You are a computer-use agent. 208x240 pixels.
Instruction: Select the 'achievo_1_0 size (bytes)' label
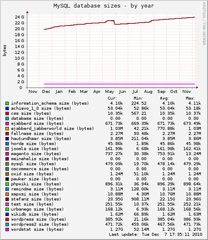(x=41, y=108)
